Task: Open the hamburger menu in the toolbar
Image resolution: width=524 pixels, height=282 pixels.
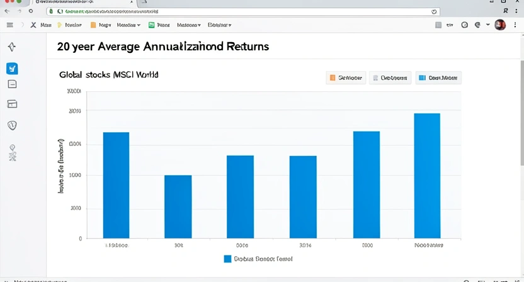Action: coord(9,25)
